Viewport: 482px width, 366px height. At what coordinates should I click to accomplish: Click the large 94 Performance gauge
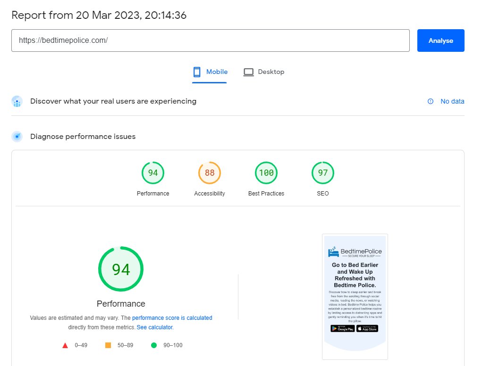[121, 269]
